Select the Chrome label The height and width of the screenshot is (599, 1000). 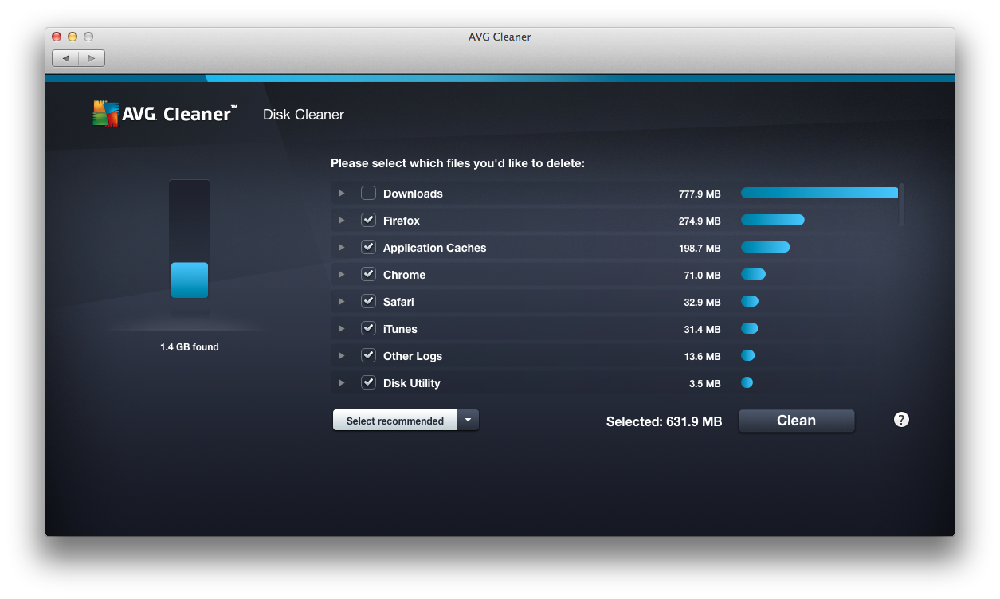tap(404, 275)
